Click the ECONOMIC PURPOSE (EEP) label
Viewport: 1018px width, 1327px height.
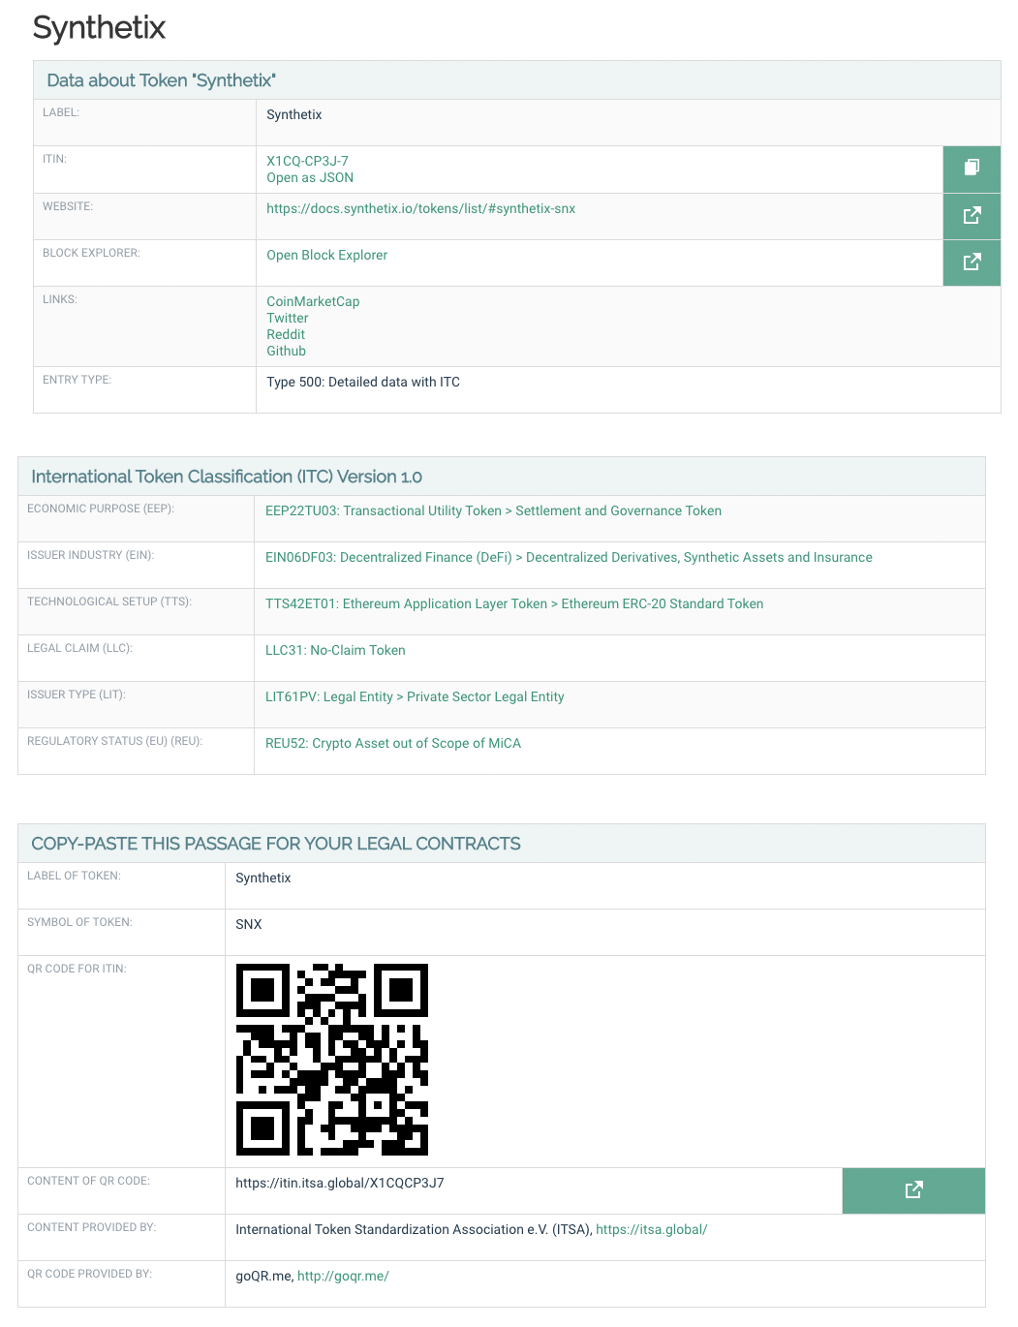pos(101,509)
